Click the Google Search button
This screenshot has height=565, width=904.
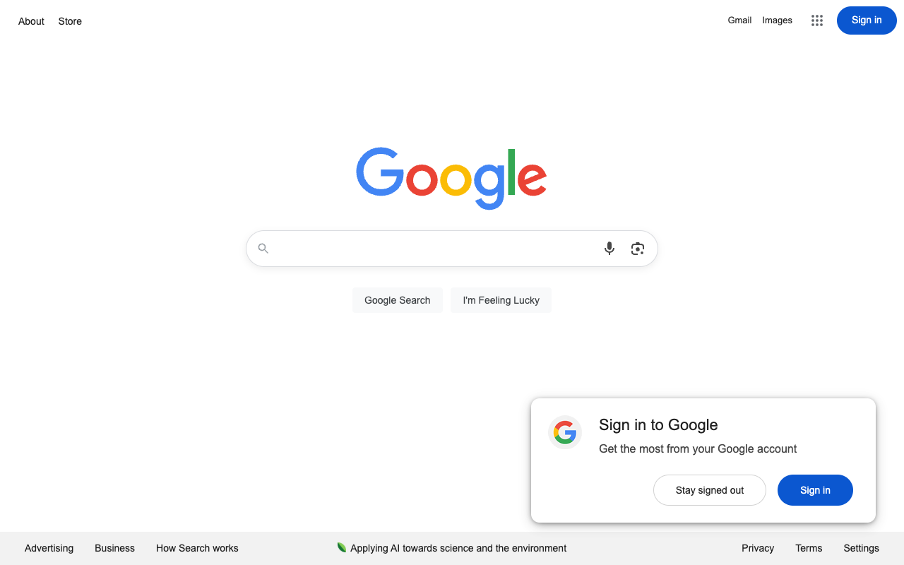pyautogui.click(x=398, y=300)
